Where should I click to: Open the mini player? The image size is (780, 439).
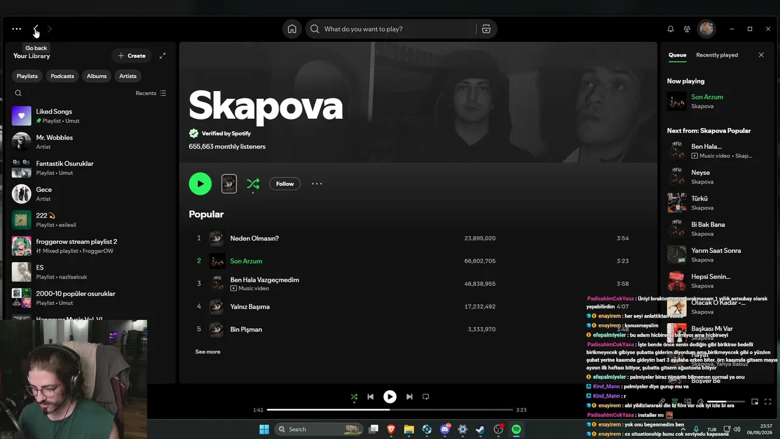(754, 402)
